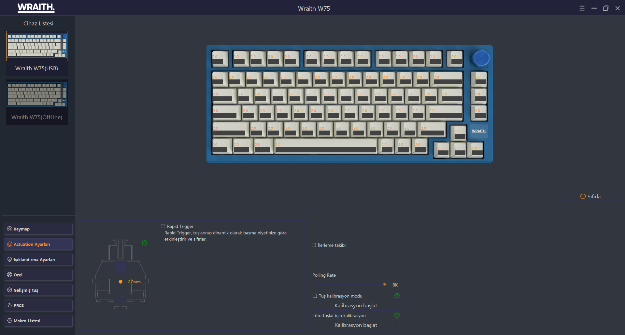Viewport: 625px width, 335px height.
Task: Open the Gelişmiş tuş section
Action: click(38, 290)
